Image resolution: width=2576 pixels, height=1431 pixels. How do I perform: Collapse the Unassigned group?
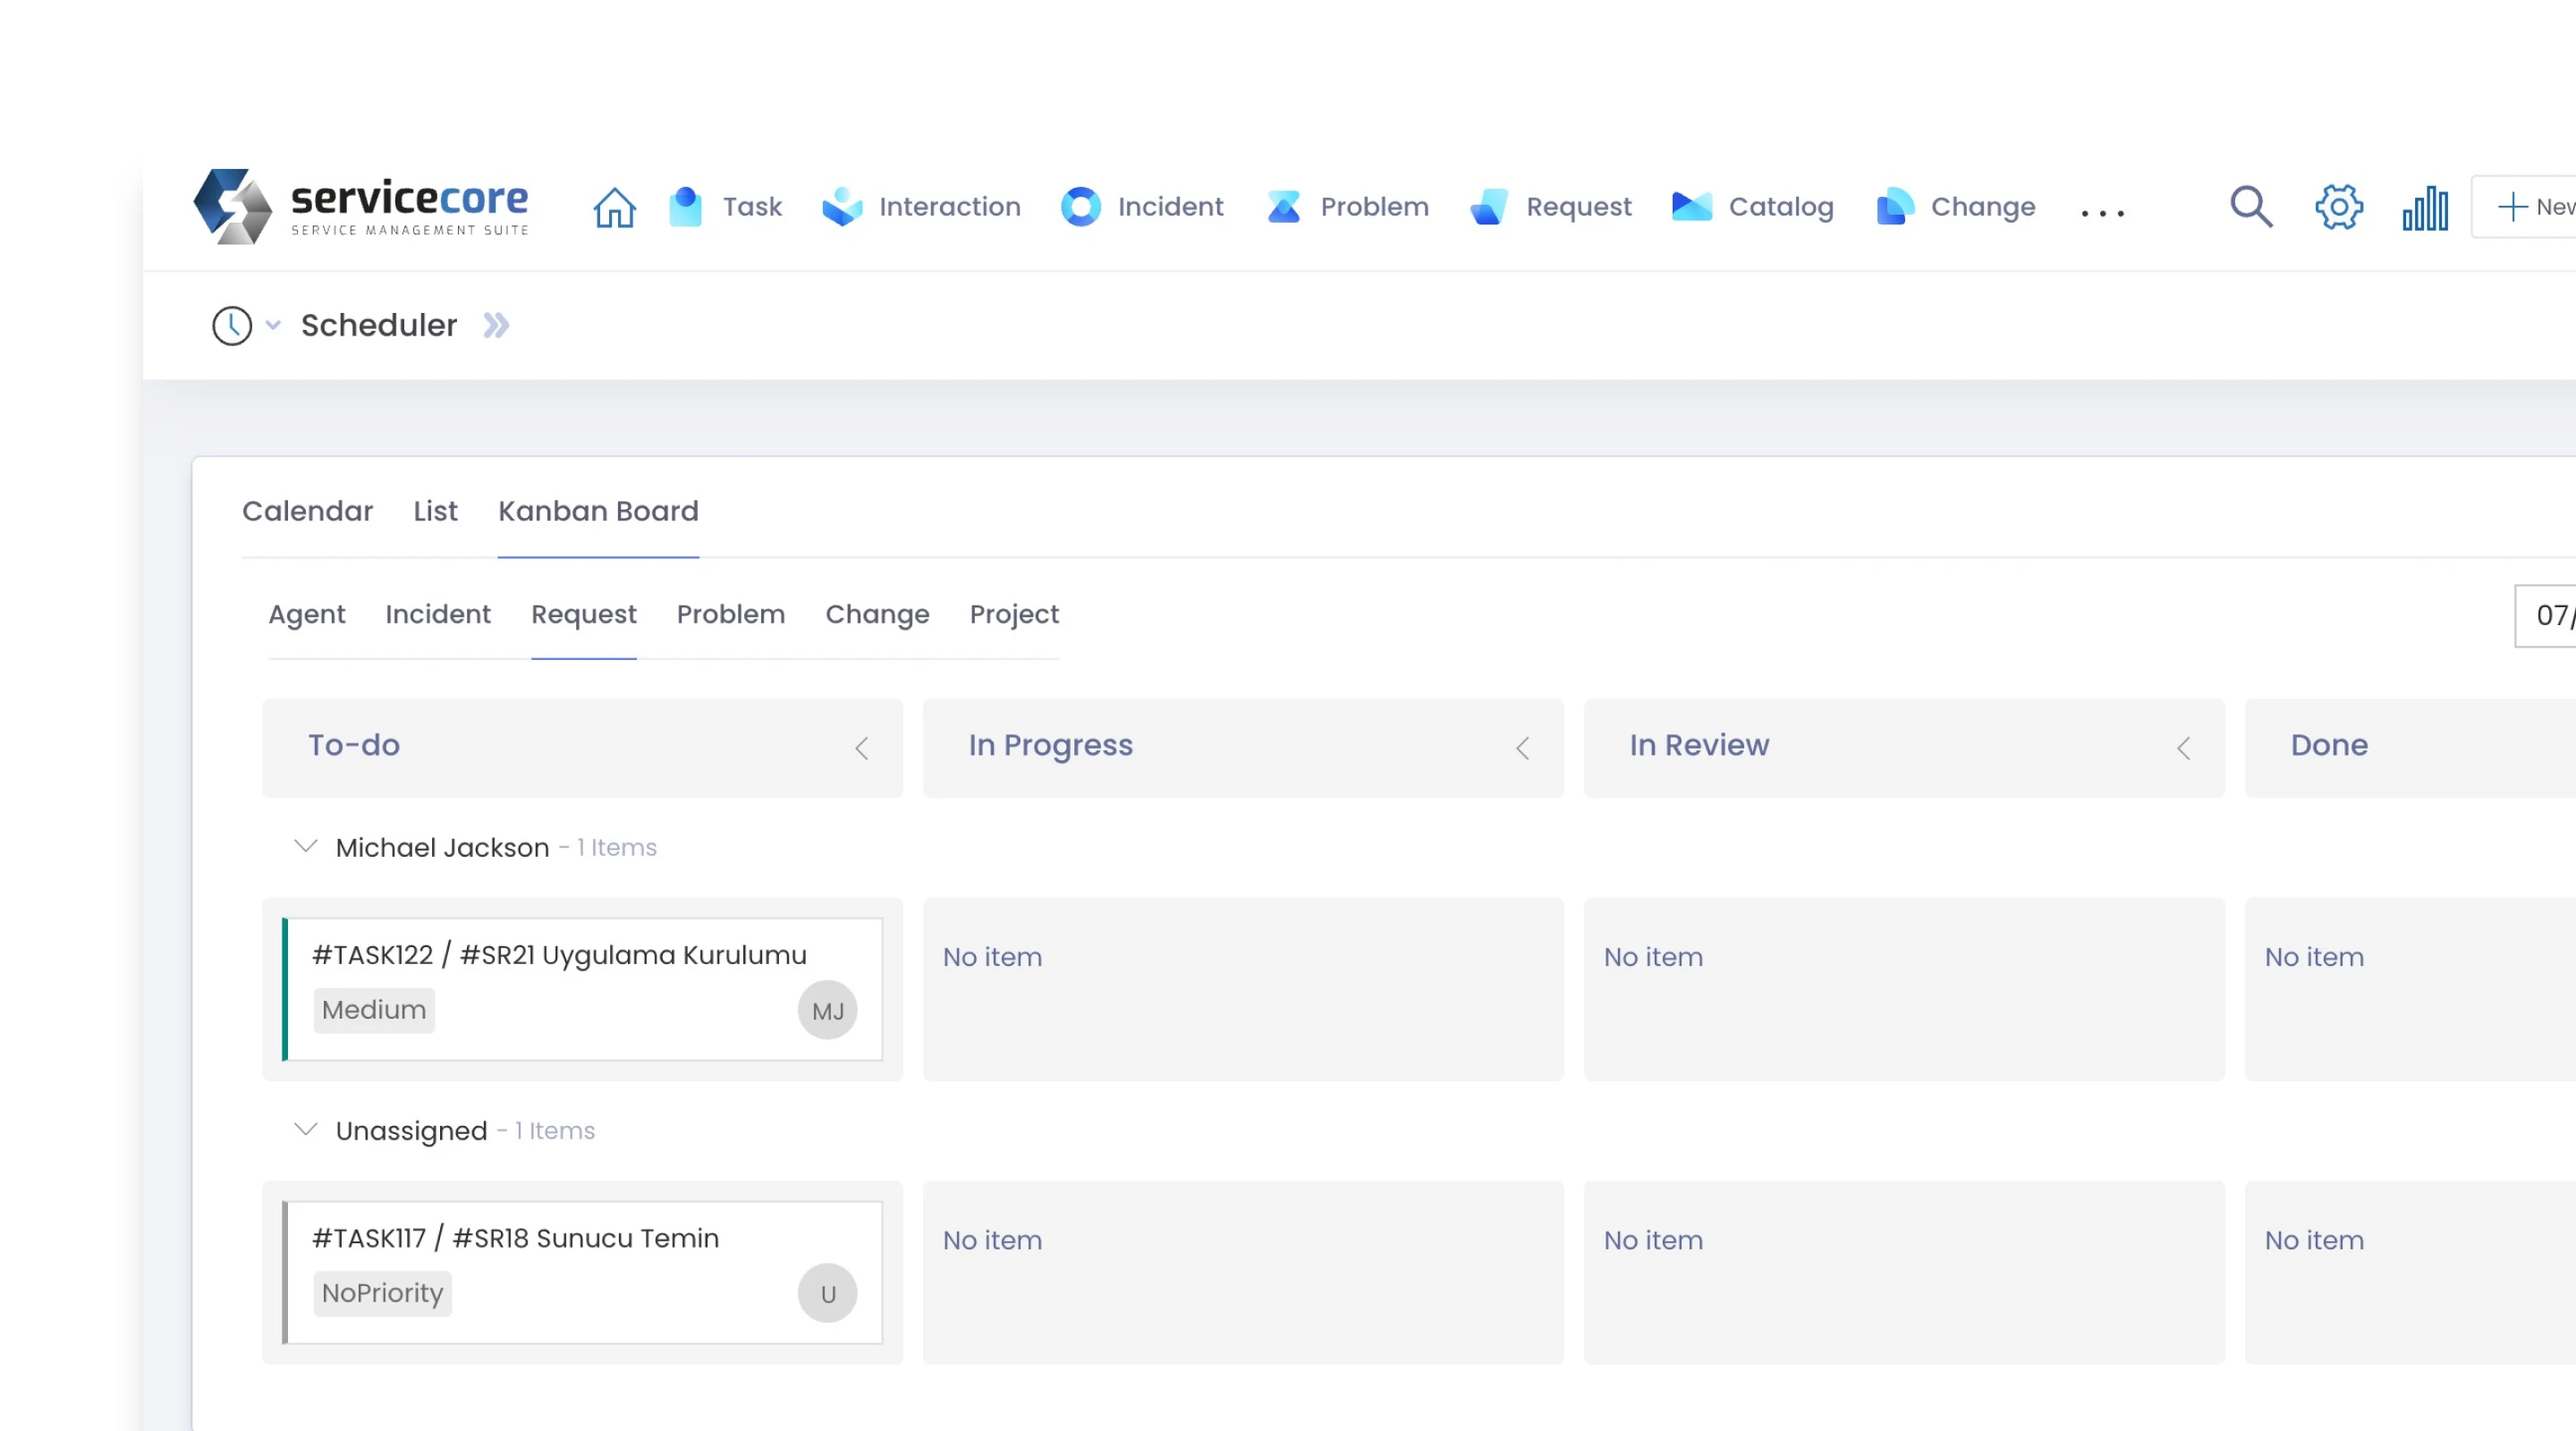click(306, 1130)
